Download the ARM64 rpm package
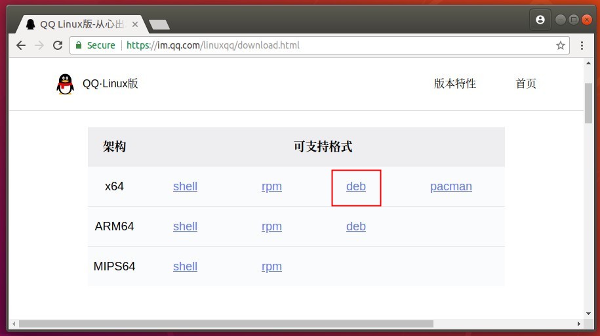This screenshot has width=600, height=336. click(271, 227)
